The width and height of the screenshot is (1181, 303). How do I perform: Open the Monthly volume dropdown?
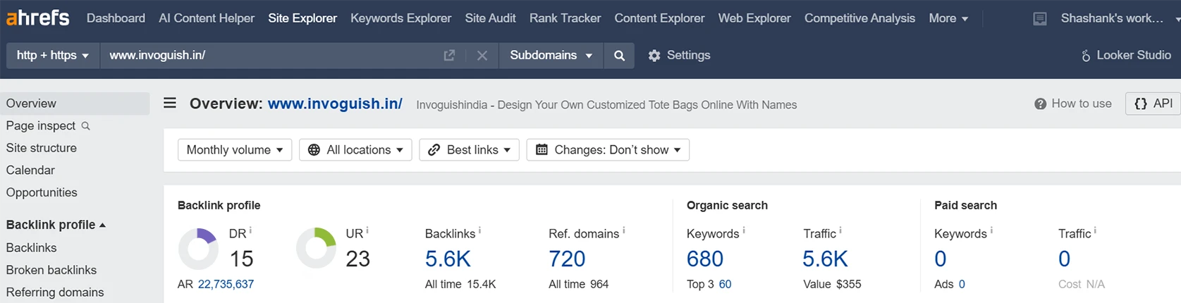coord(235,150)
